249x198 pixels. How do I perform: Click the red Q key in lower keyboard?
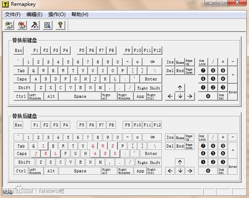point(93,146)
